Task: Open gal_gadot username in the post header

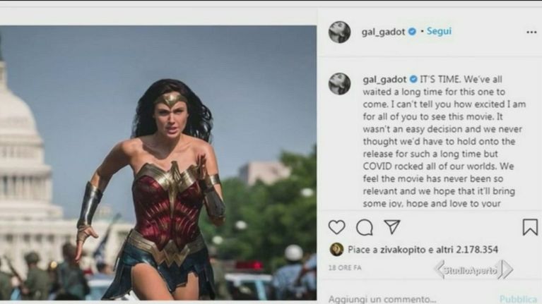Action: (382, 32)
